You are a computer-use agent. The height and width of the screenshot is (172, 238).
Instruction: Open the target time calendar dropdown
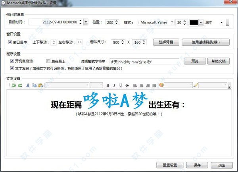[86, 22]
